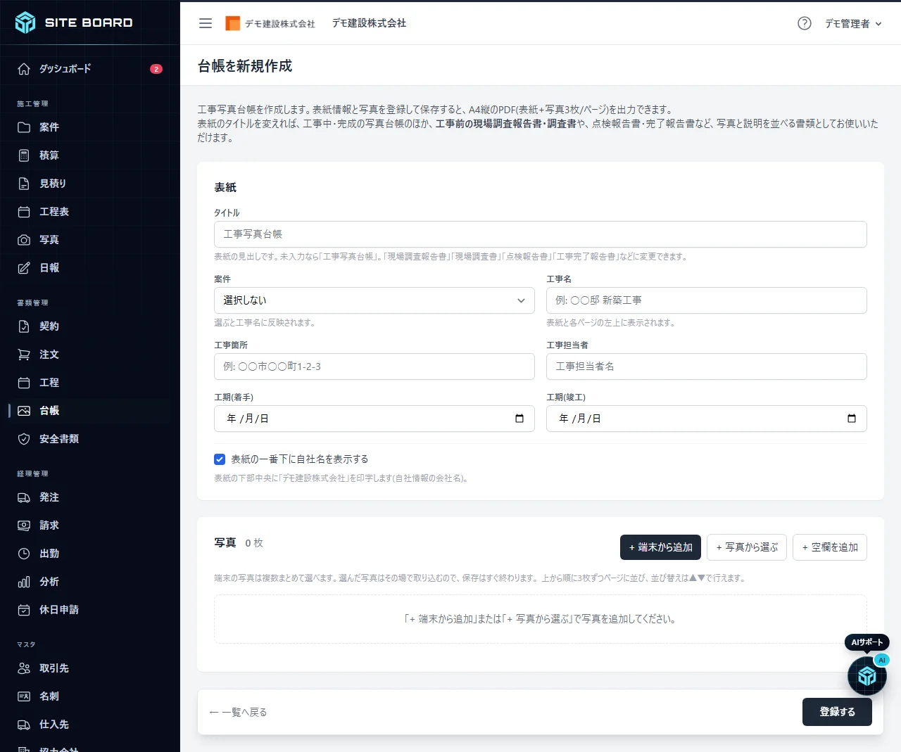Click the 登録する button
This screenshot has height=752, width=901.
(x=837, y=712)
